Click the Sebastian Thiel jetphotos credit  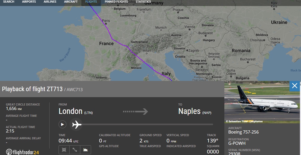(244, 121)
